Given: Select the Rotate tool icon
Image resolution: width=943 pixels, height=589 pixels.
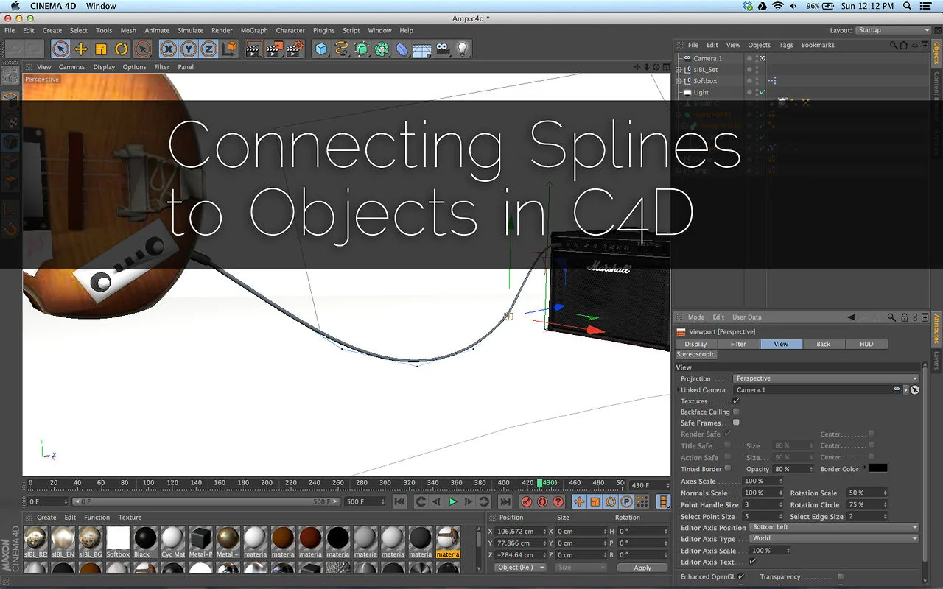Looking at the screenshot, I should click(121, 49).
